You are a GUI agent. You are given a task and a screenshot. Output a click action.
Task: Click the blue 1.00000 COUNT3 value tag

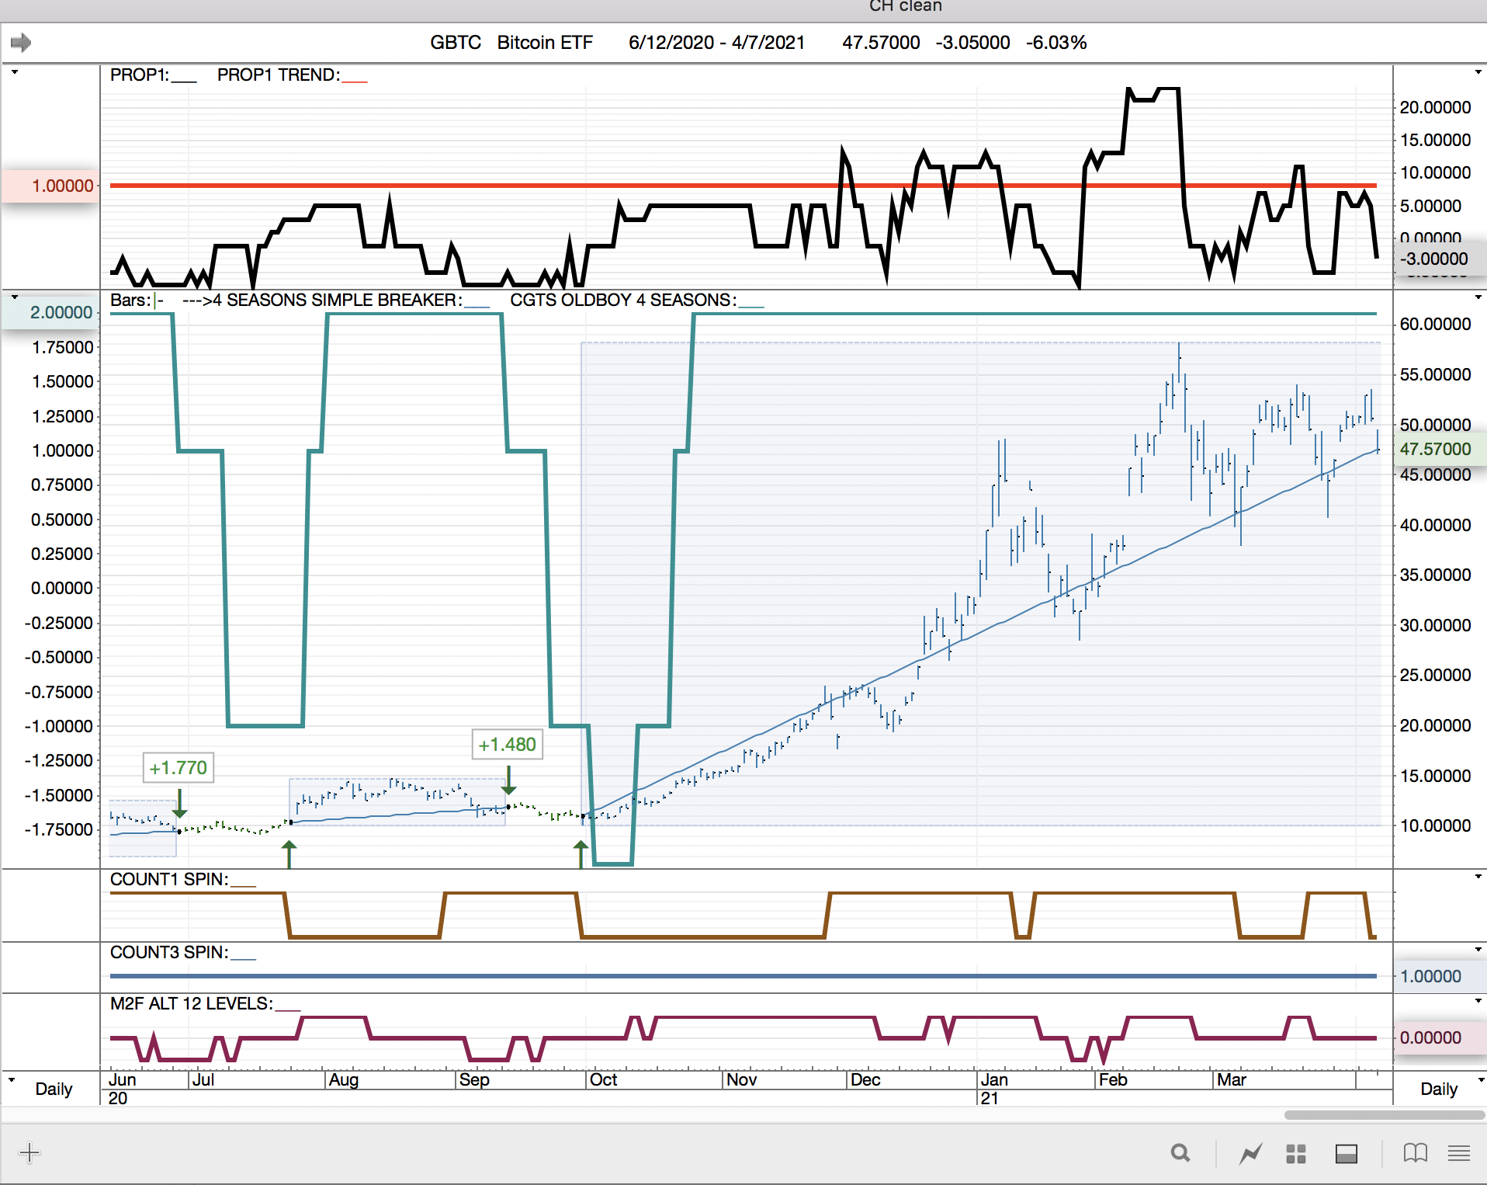pos(1440,977)
